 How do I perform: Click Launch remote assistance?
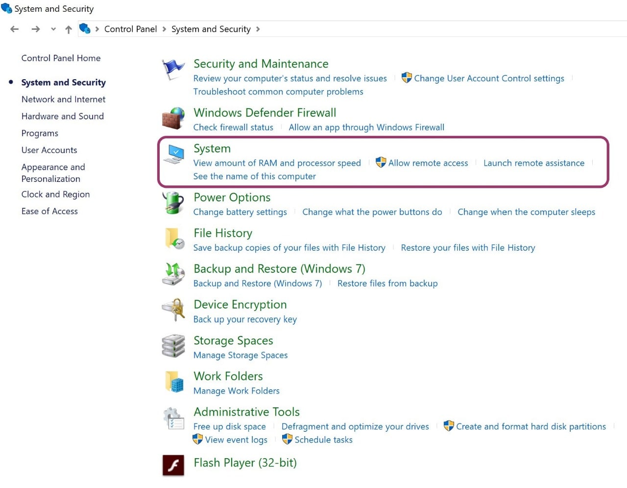point(534,163)
